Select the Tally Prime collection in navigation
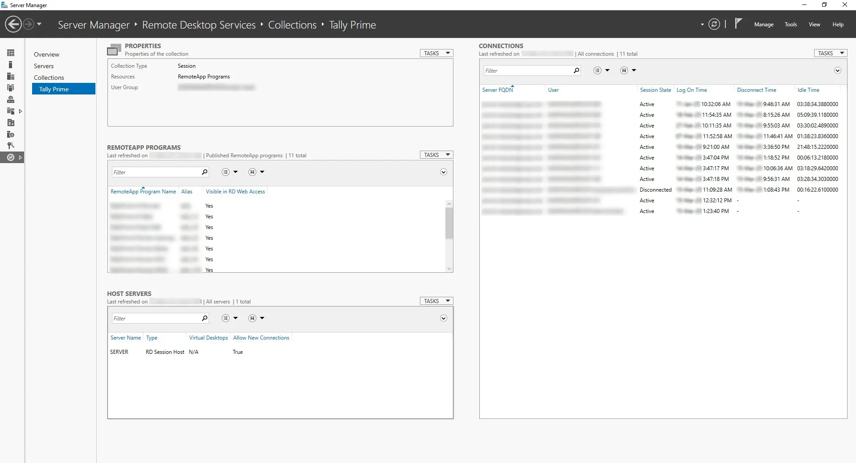 coord(64,89)
